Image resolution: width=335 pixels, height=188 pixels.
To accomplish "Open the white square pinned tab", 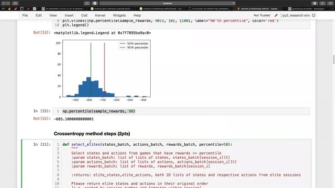I will (x=22, y=9).
